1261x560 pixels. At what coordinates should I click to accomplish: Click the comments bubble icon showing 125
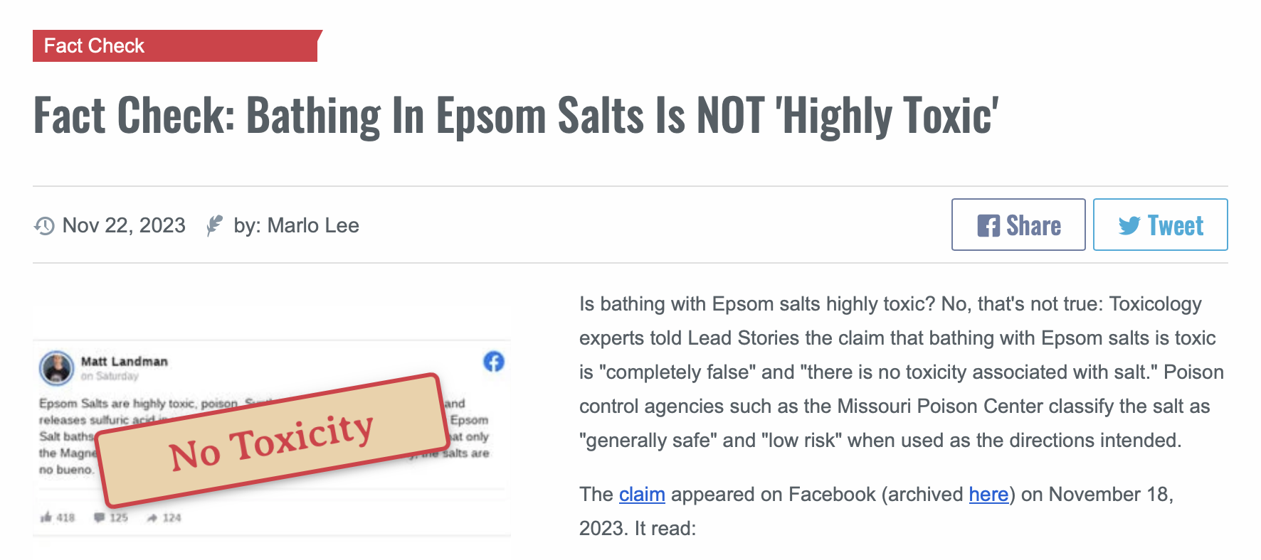(x=100, y=517)
